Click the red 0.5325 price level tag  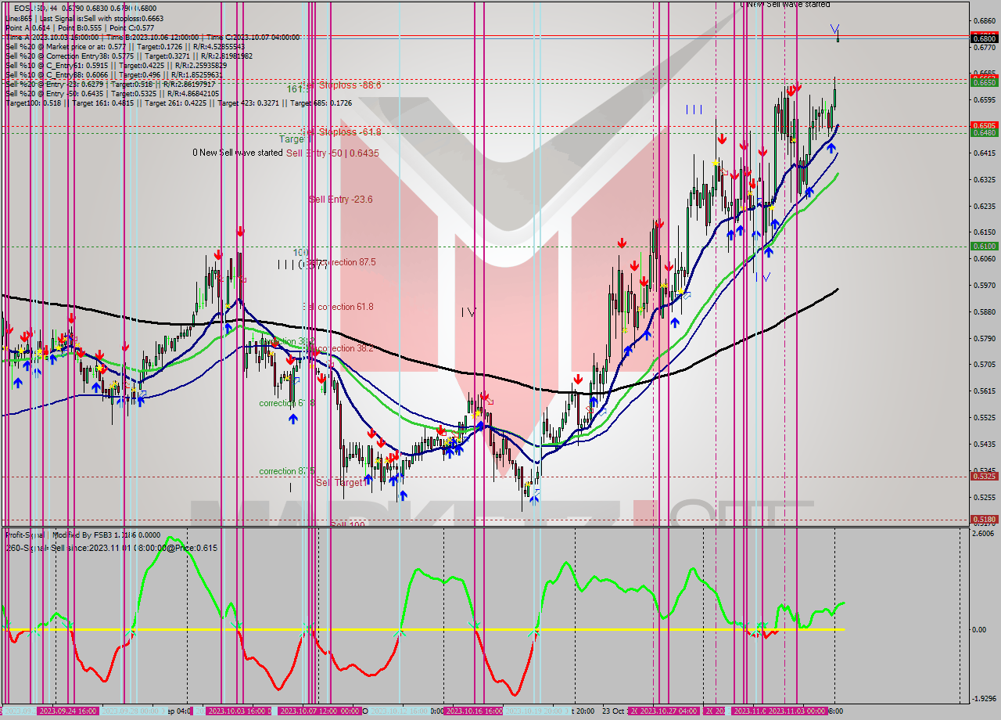click(983, 476)
